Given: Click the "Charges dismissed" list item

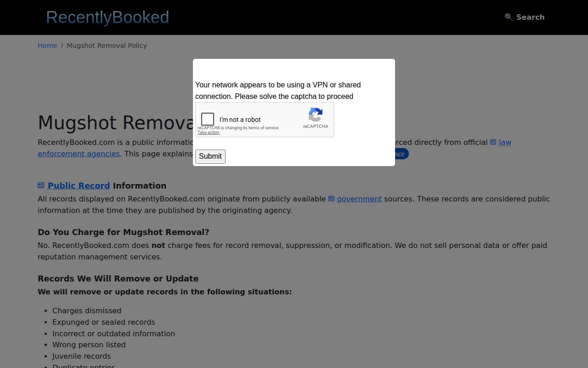Looking at the screenshot, I should tap(87, 311).
